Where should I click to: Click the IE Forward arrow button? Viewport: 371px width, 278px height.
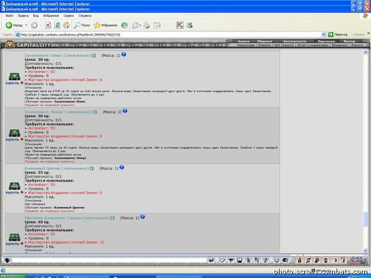point(34,25)
